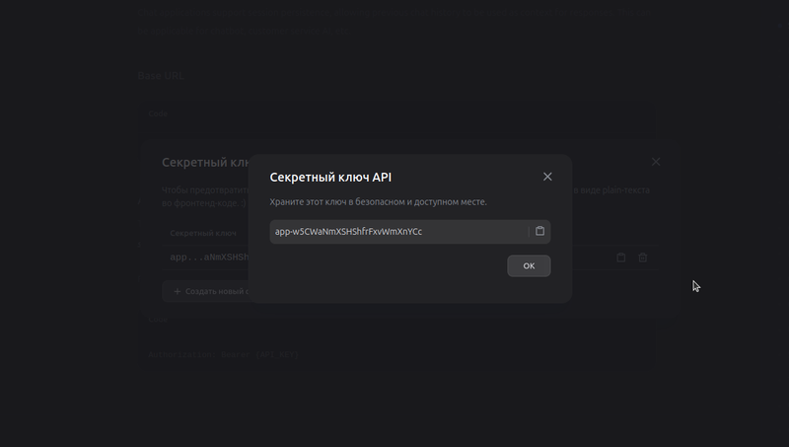Click Создать новый button in background panel

pos(206,291)
